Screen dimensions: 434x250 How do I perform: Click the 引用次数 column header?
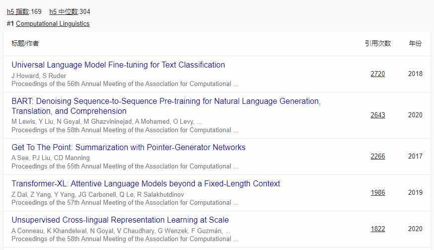[x=377, y=43]
